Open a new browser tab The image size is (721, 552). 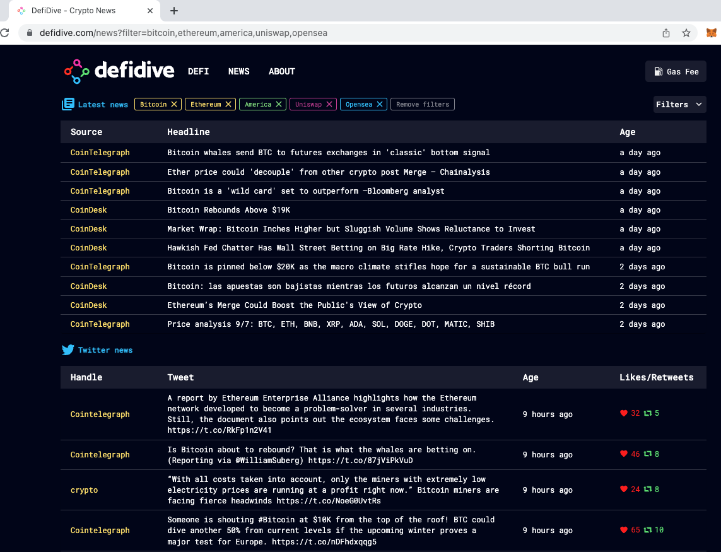[x=174, y=11]
